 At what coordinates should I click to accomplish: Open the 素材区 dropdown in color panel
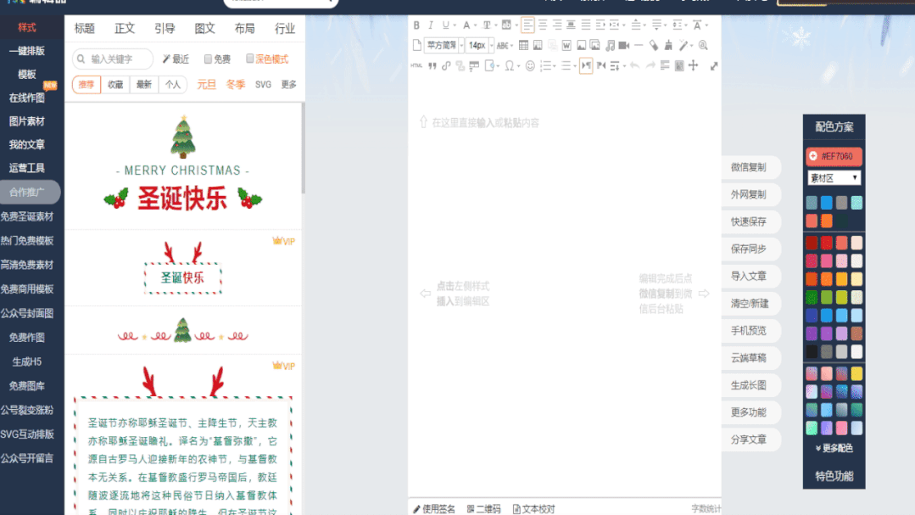834,178
